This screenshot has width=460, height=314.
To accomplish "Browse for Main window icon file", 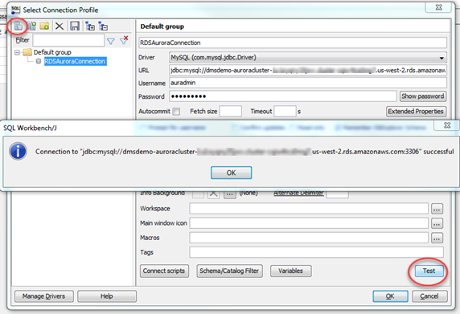I will 437,223.
